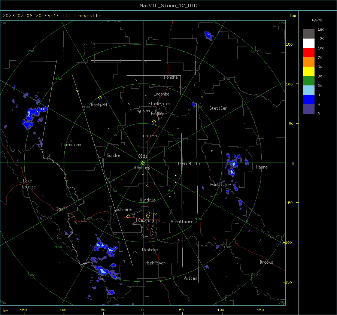The width and height of the screenshot is (337, 315).
Task: Click the MaxVIL_Since_12_UTC title text
Action: (168, 6)
